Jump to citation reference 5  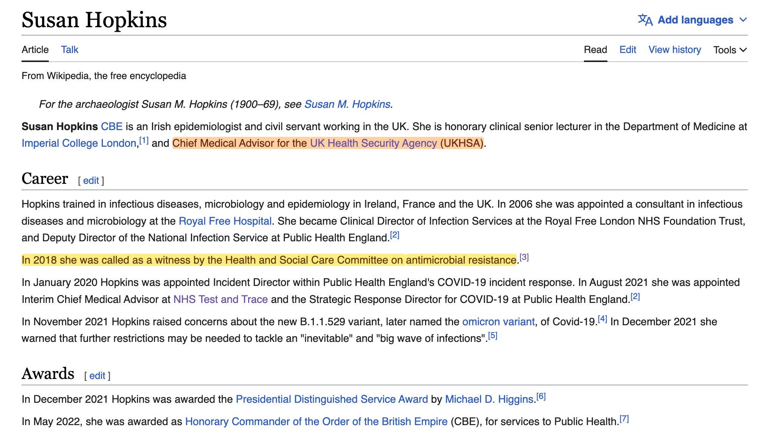(x=492, y=335)
